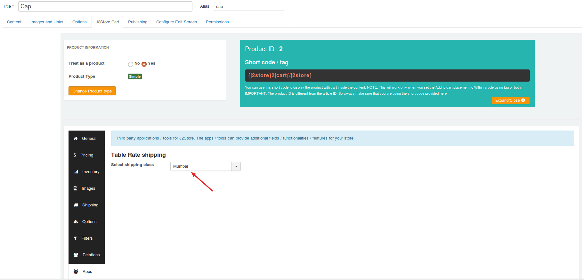Open the shipping class dropdown arrow

[x=236, y=166]
